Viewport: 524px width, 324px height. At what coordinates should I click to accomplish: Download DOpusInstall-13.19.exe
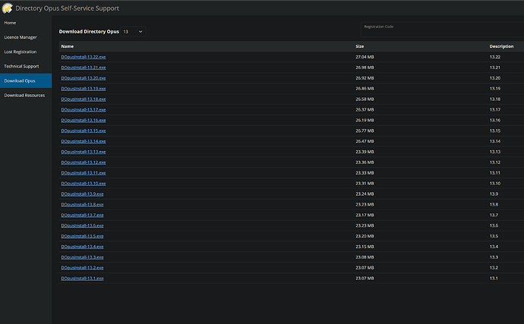pos(84,89)
